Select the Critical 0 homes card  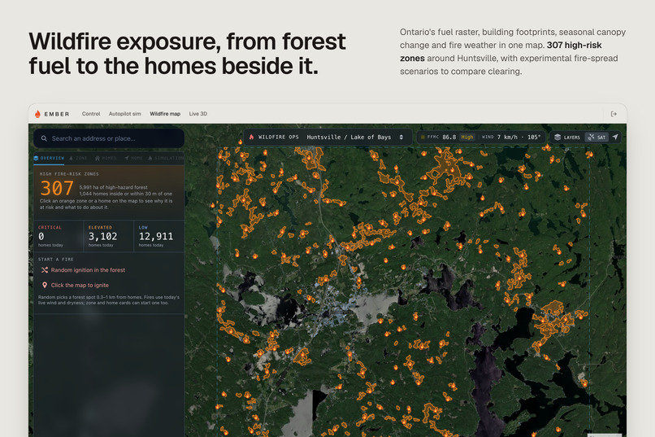(59, 236)
